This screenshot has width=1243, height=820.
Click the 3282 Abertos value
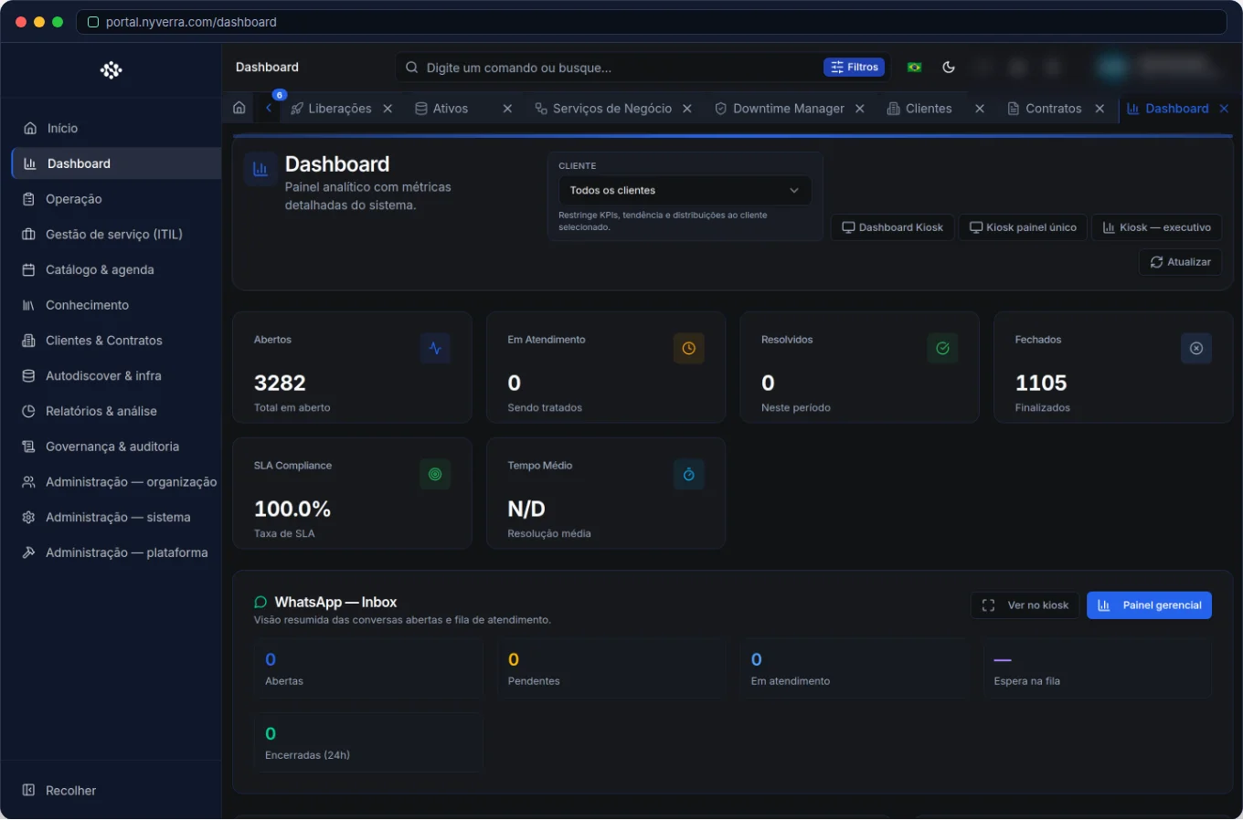pyautogui.click(x=280, y=384)
